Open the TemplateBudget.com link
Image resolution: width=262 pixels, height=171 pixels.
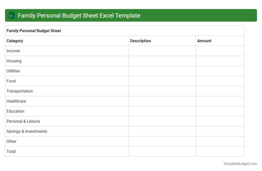(240, 164)
